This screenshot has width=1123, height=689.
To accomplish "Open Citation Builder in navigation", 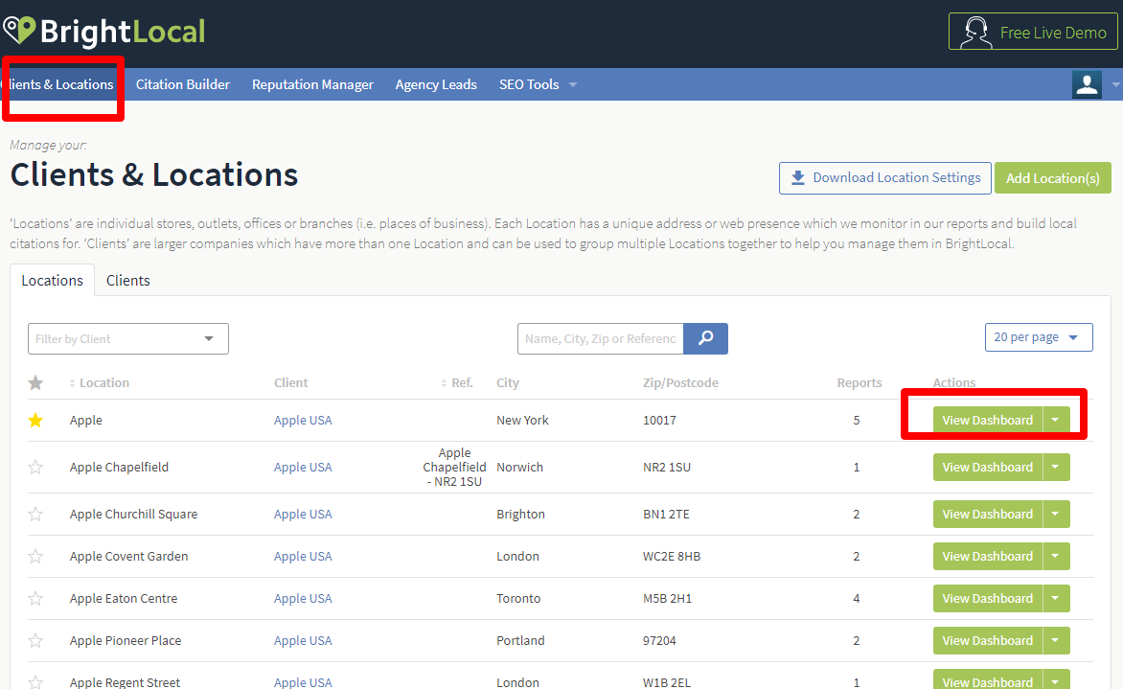I will pos(183,84).
